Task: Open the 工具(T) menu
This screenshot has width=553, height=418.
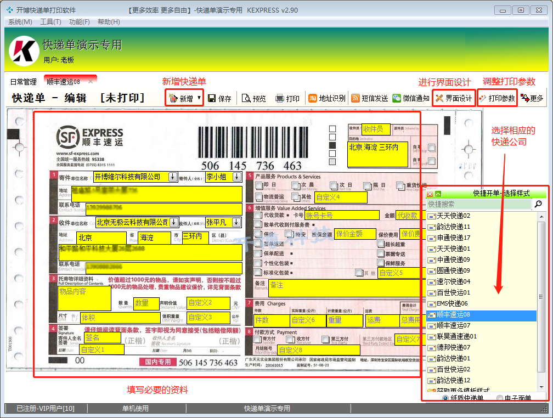Action: coord(51,22)
